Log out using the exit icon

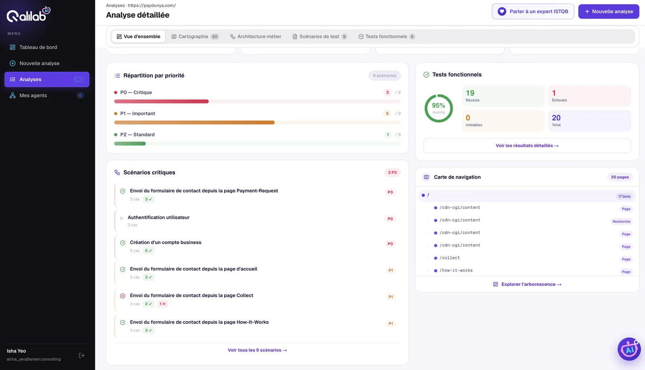81,356
